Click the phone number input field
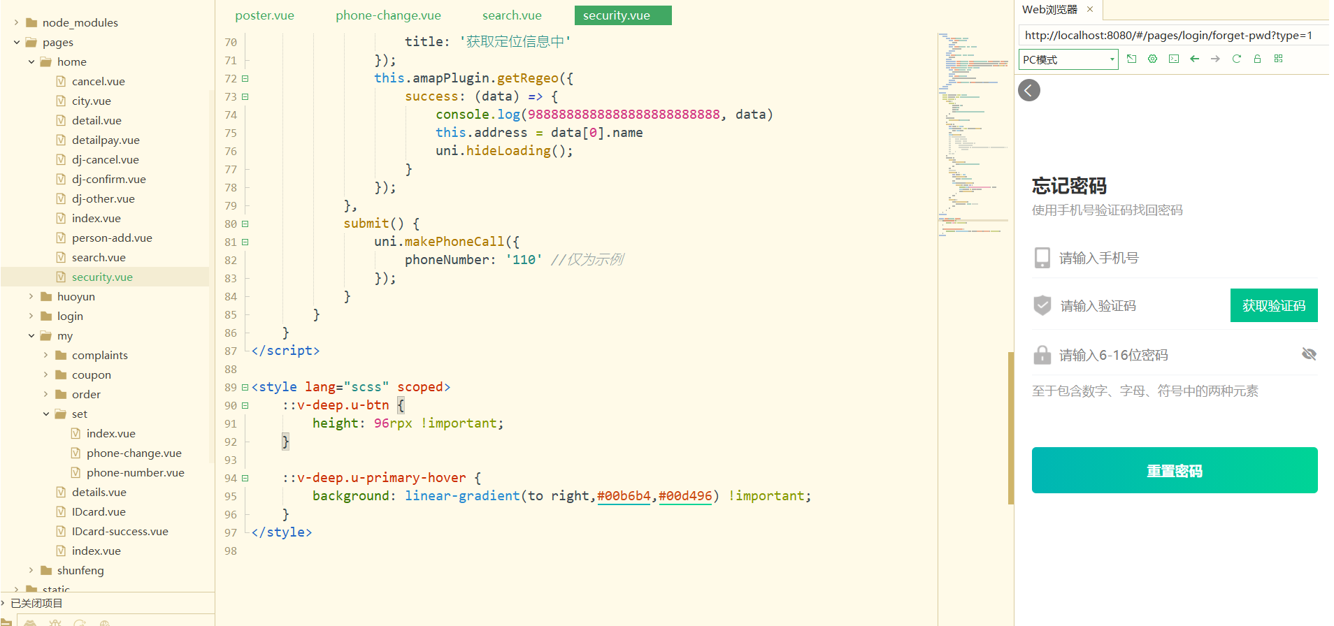The image size is (1334, 626). point(1175,258)
